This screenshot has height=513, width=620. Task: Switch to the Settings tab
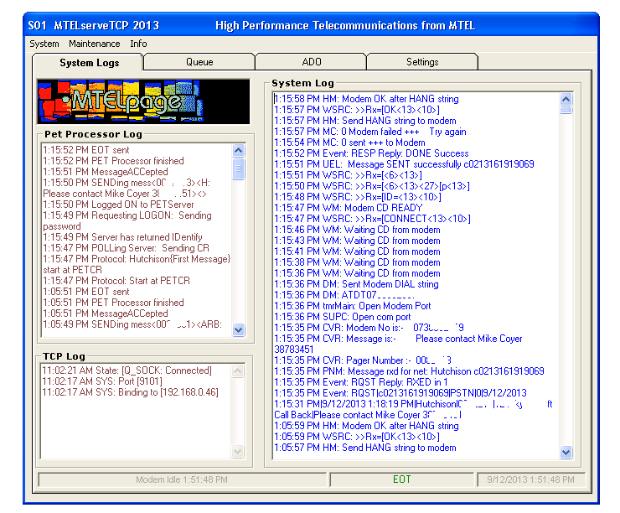(422, 62)
